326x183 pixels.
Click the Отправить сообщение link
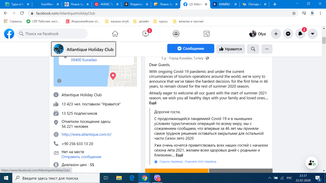coord(81,157)
